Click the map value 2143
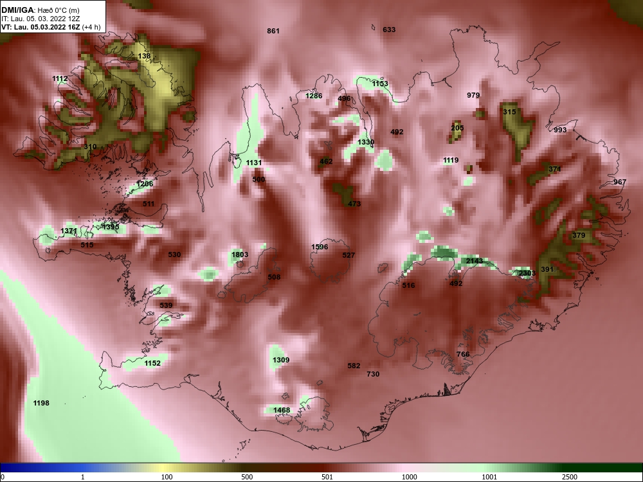 tap(475, 261)
